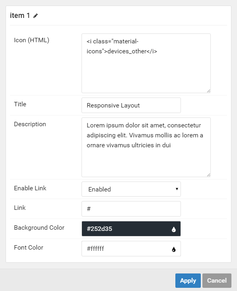Click the #ffffff font color field
Screen dimensions: 237x291
131,248
